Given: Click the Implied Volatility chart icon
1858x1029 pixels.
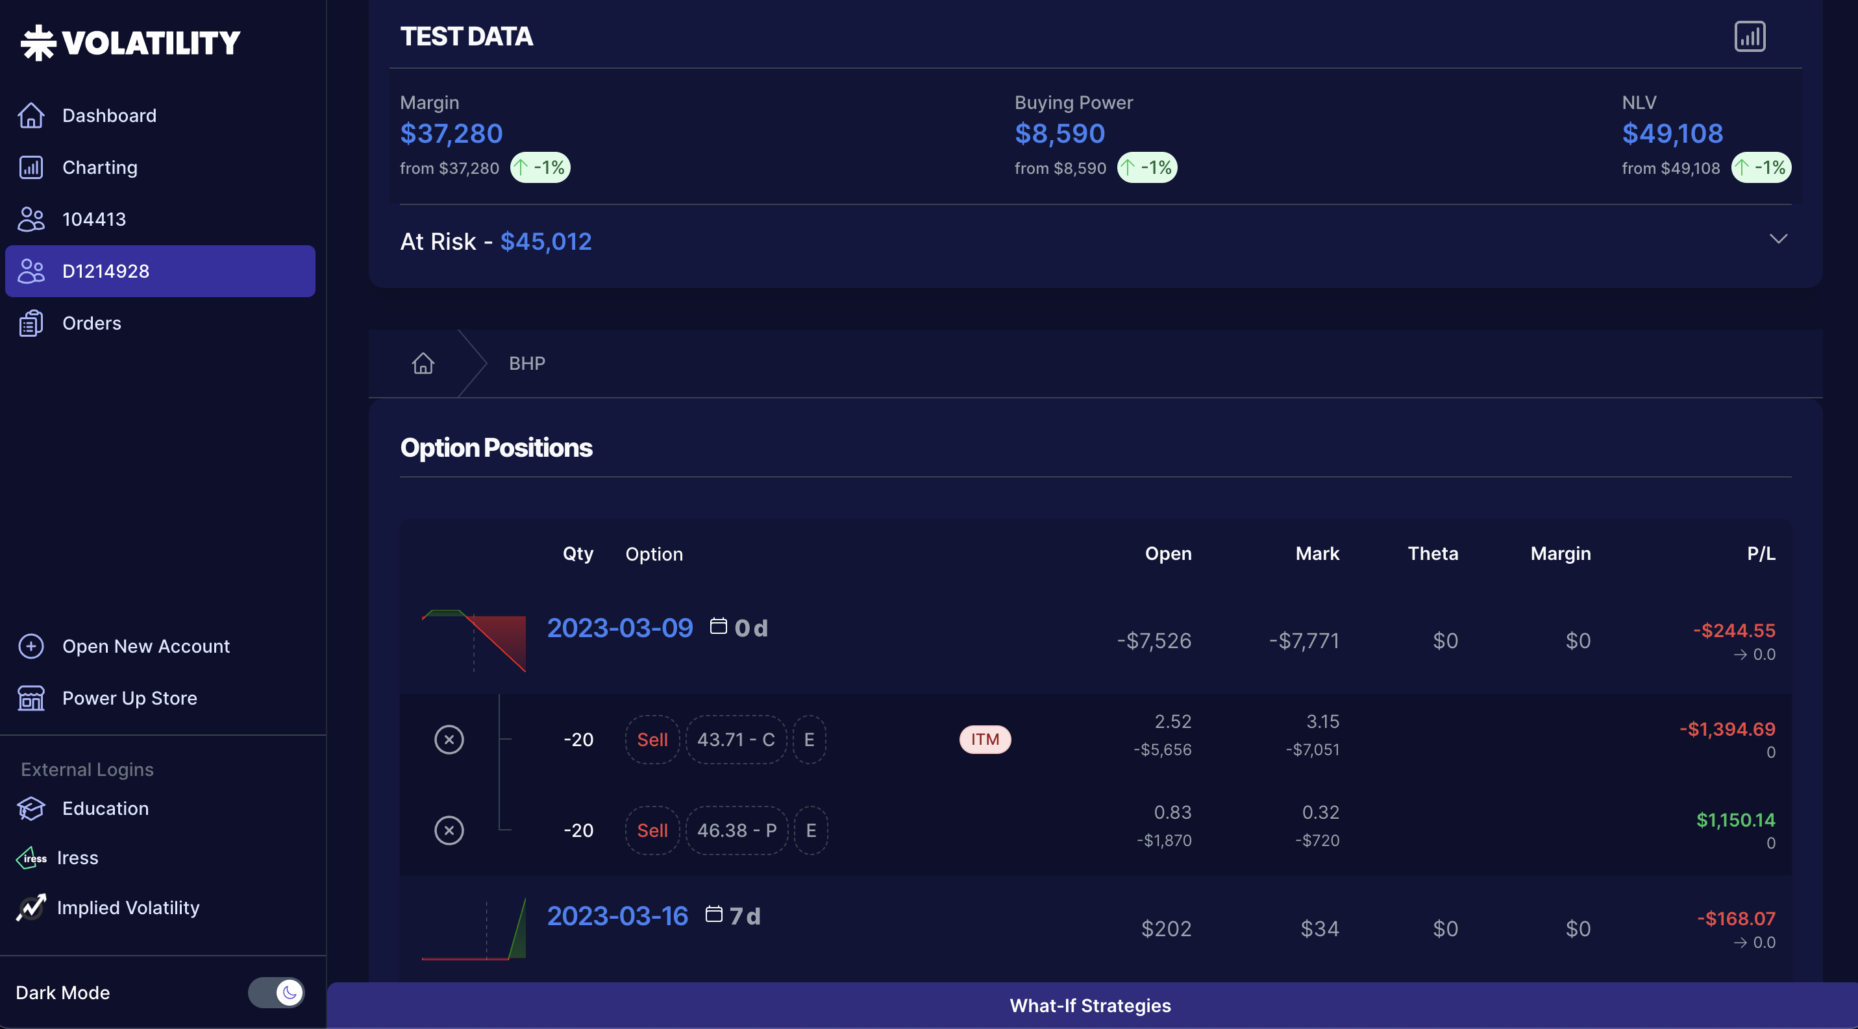Looking at the screenshot, I should tap(31, 907).
